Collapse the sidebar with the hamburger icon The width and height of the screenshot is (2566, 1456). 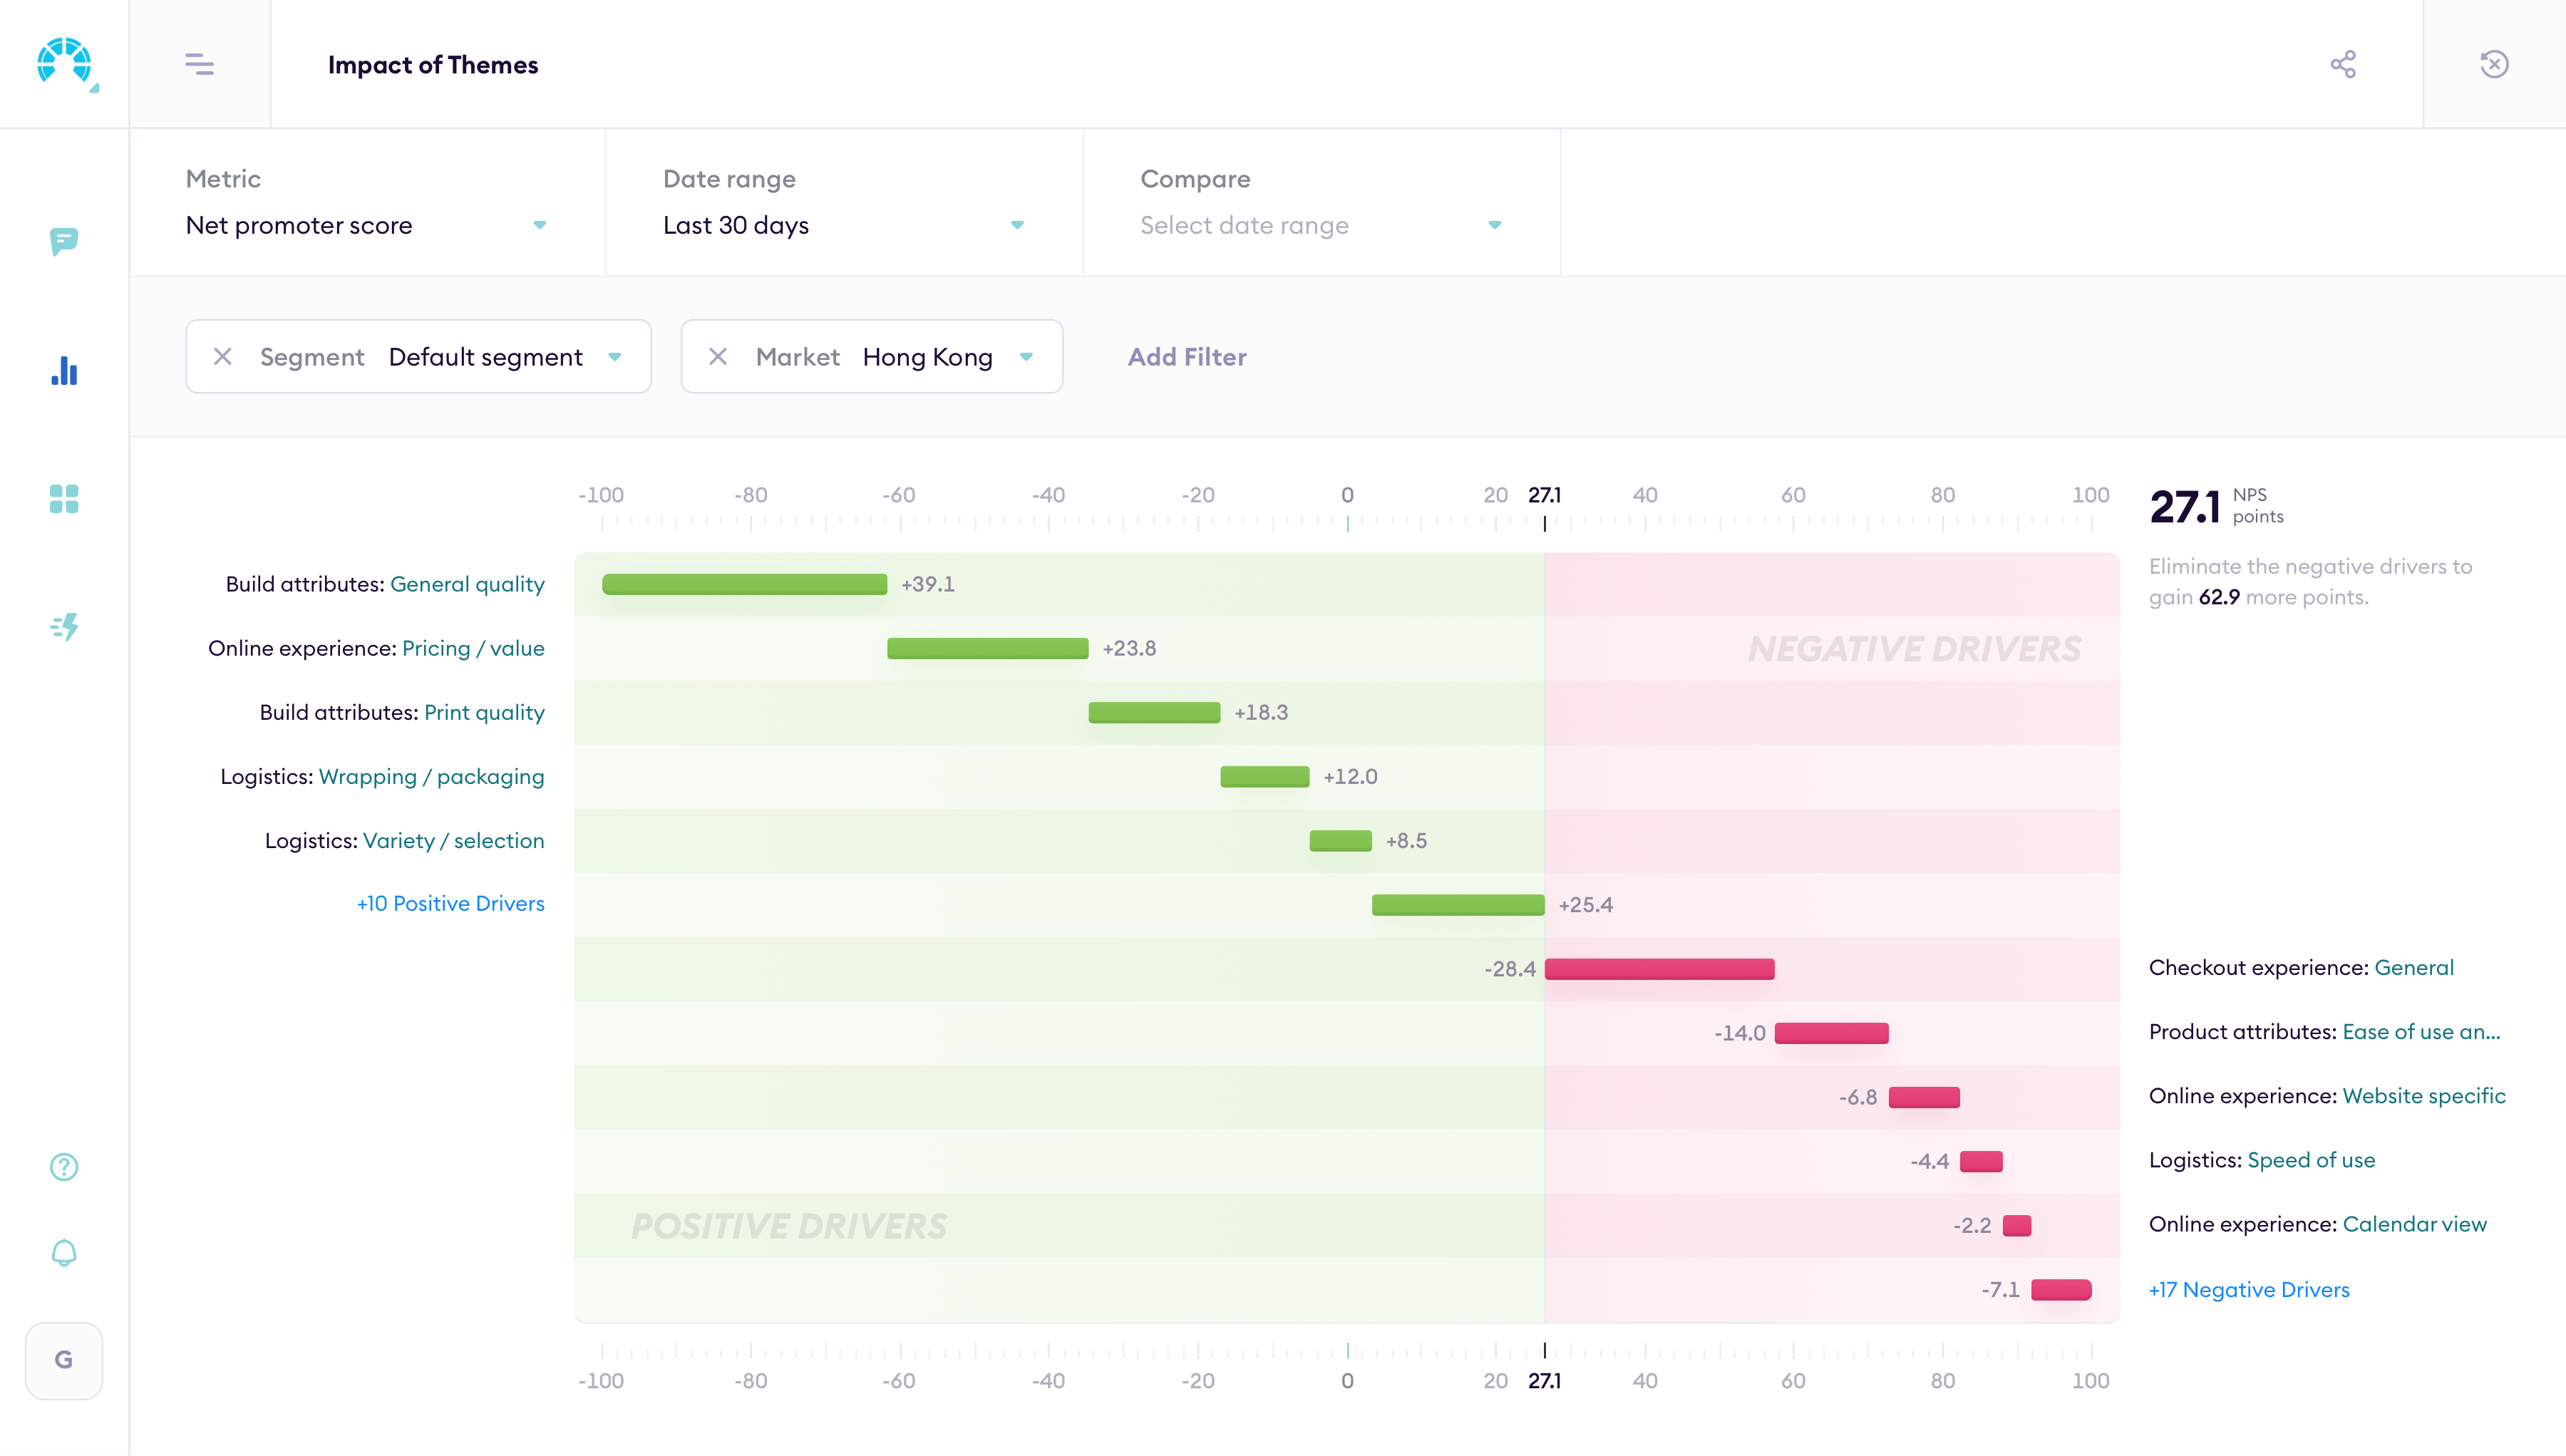coord(199,64)
